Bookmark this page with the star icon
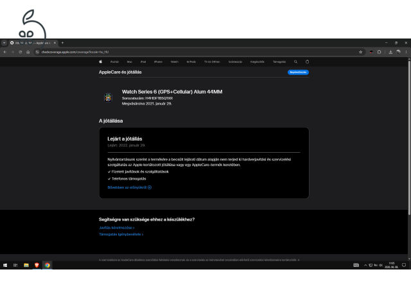 361,52
